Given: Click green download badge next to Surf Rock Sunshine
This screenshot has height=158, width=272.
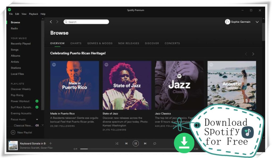Looking at the screenshot, I should tap(37, 107).
